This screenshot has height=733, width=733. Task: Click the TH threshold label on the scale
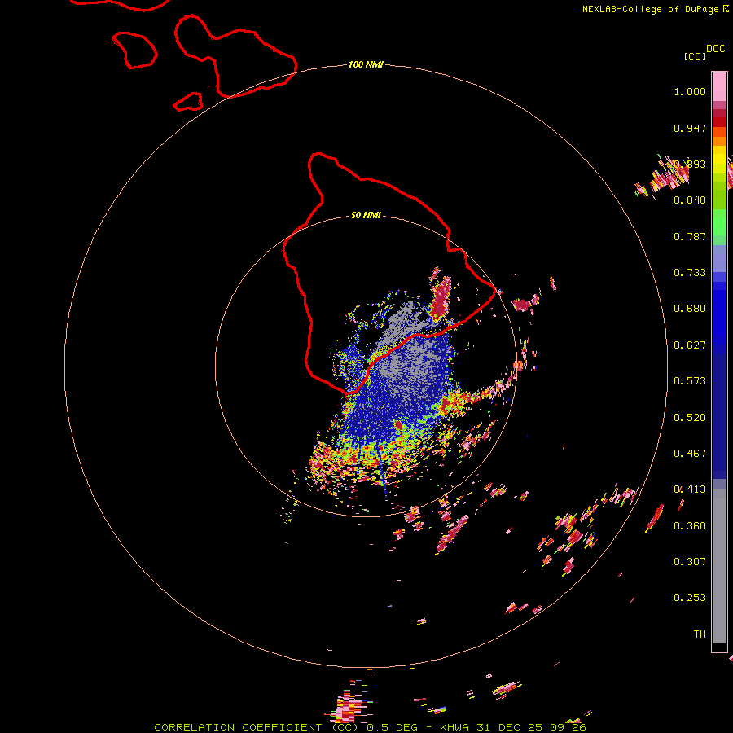[700, 634]
